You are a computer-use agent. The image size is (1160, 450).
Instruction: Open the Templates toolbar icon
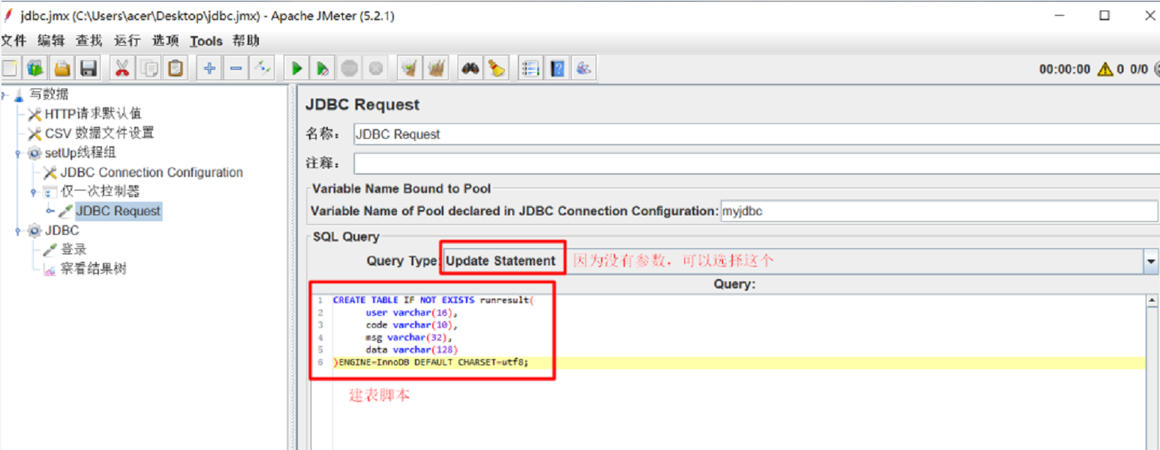coord(35,69)
